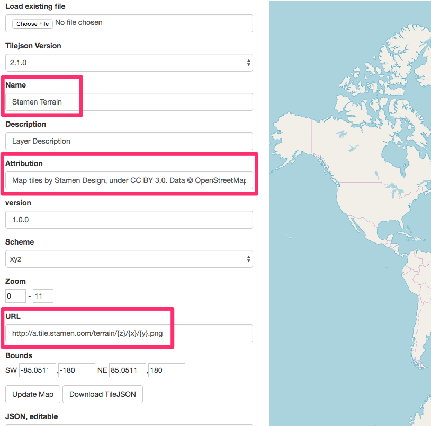Click the minimum Zoom field showing 0
The width and height of the screenshot is (431, 426).
(x=15, y=296)
